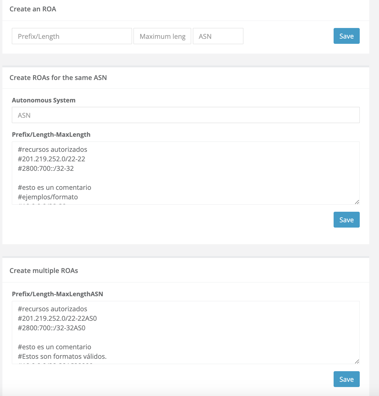Click the Prefix/Length-MaxLength label
This screenshot has height=396, width=379.
(51, 135)
